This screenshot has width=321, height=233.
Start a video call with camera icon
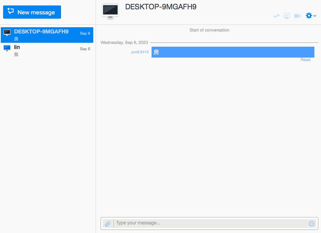coord(297,16)
